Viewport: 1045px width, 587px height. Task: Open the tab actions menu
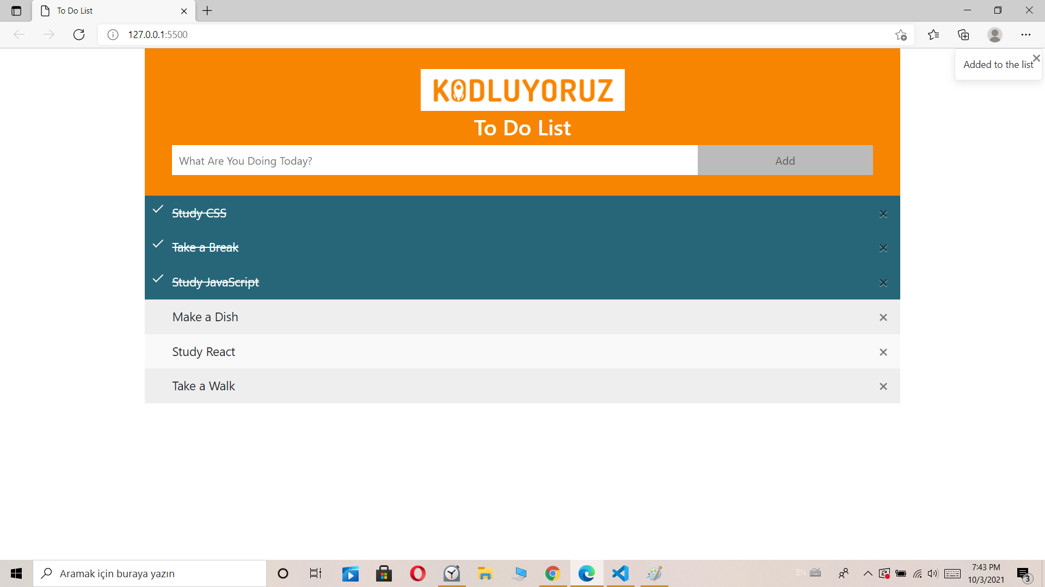pyautogui.click(x=16, y=11)
